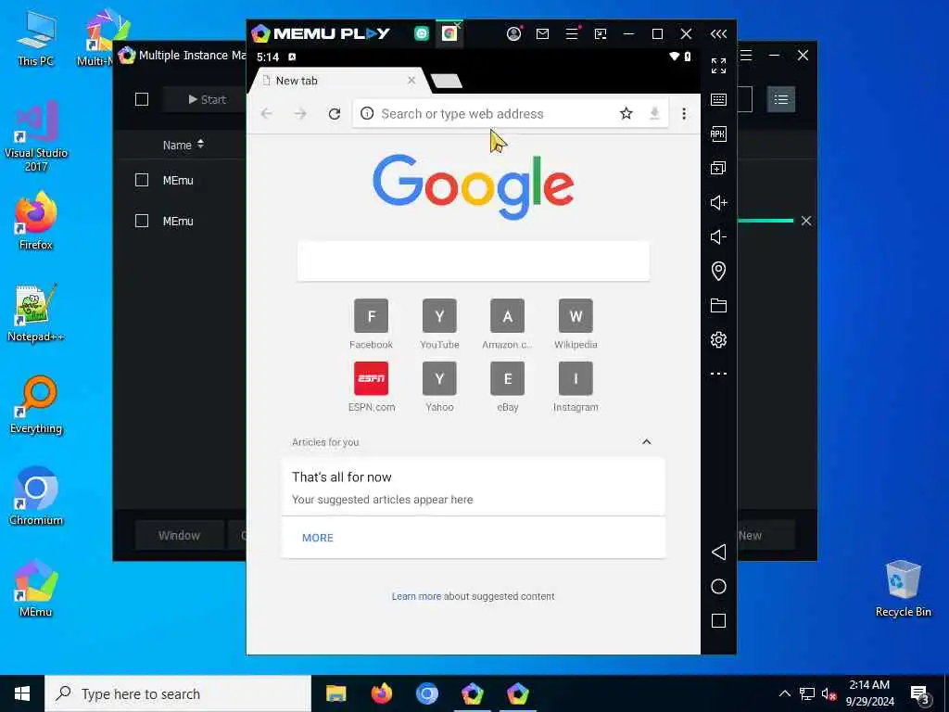949x712 pixels.
Task: Open the Wikipedia shortcut tile
Action: (576, 324)
